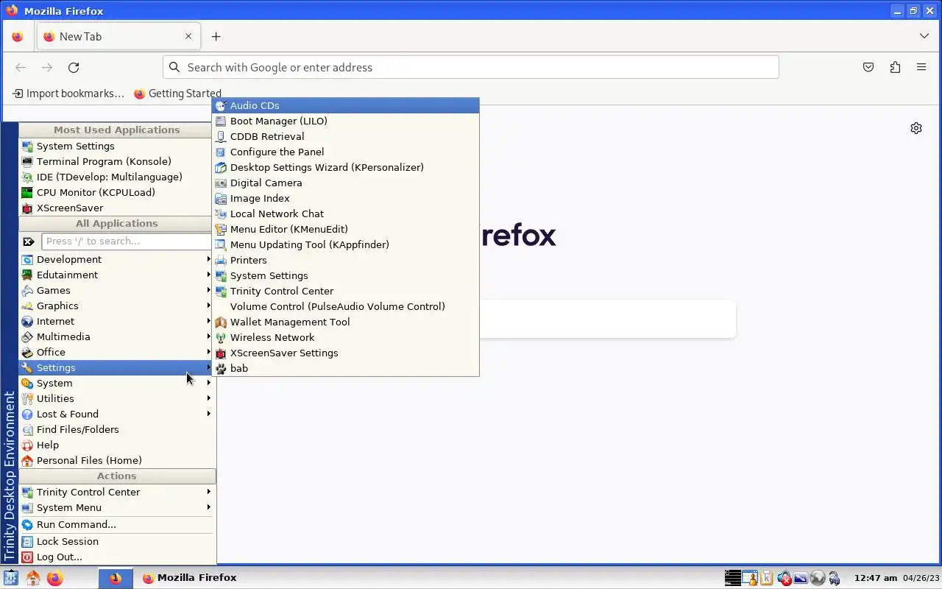
Task: Click the clock showing 12:47 am
Action: pyautogui.click(x=875, y=578)
